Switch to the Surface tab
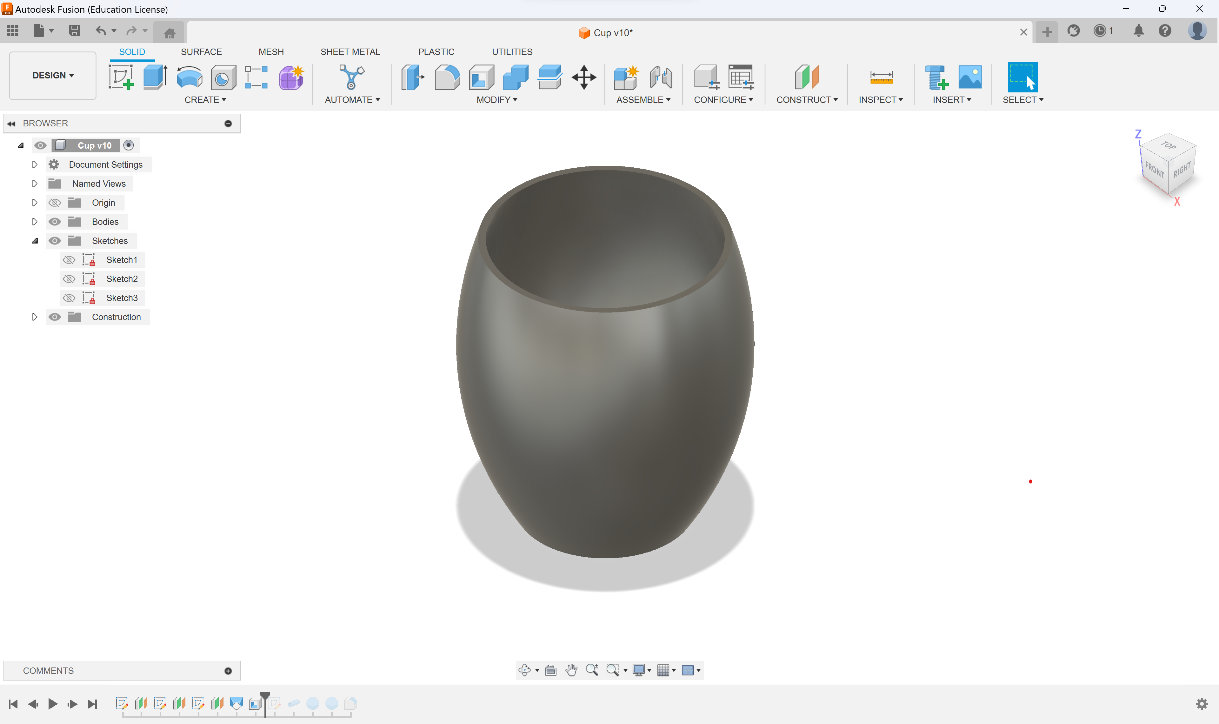1219x724 pixels. (x=201, y=52)
